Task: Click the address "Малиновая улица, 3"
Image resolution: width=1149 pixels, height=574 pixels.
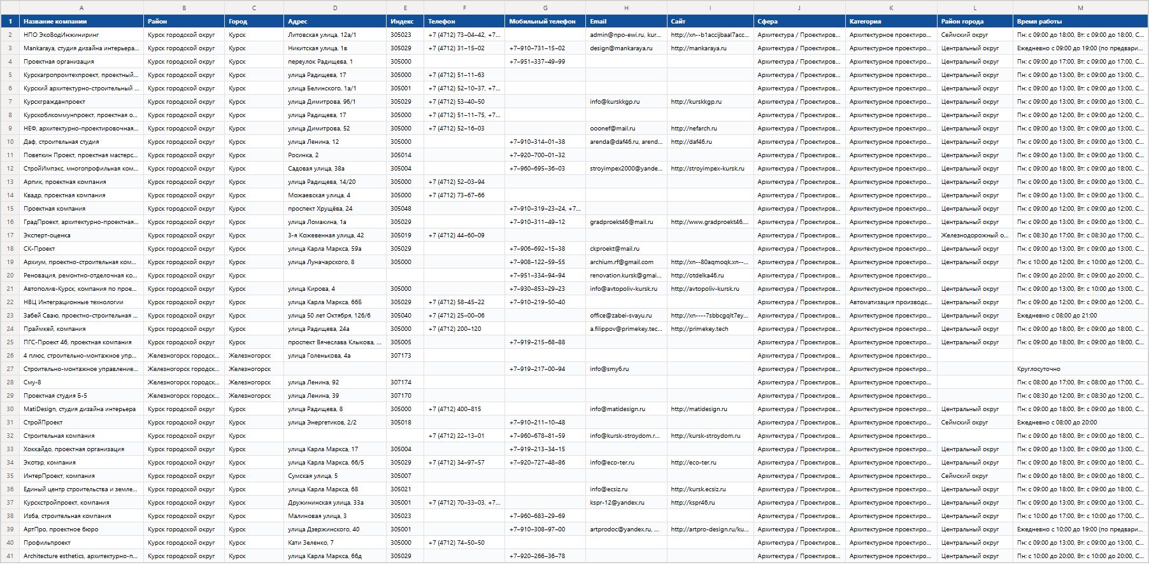Action: tap(335, 516)
